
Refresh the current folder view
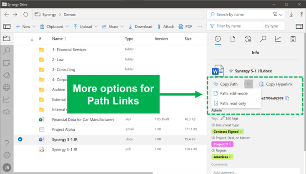(x=25, y=15)
